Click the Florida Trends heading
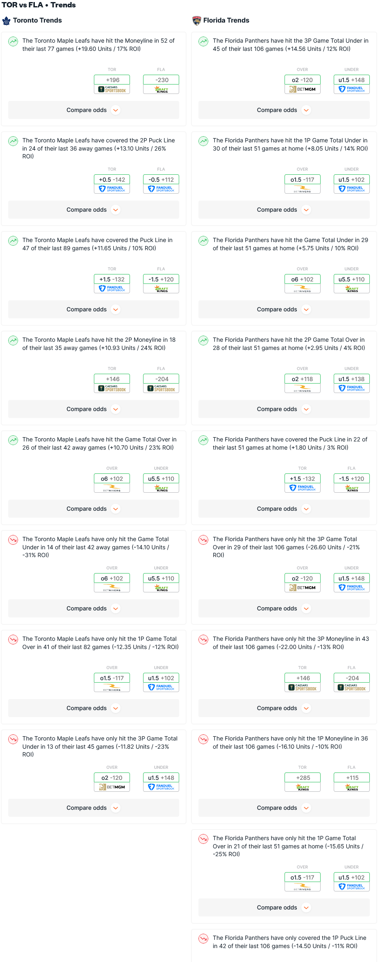Viewport: 378px width, 962px height. 226,21
